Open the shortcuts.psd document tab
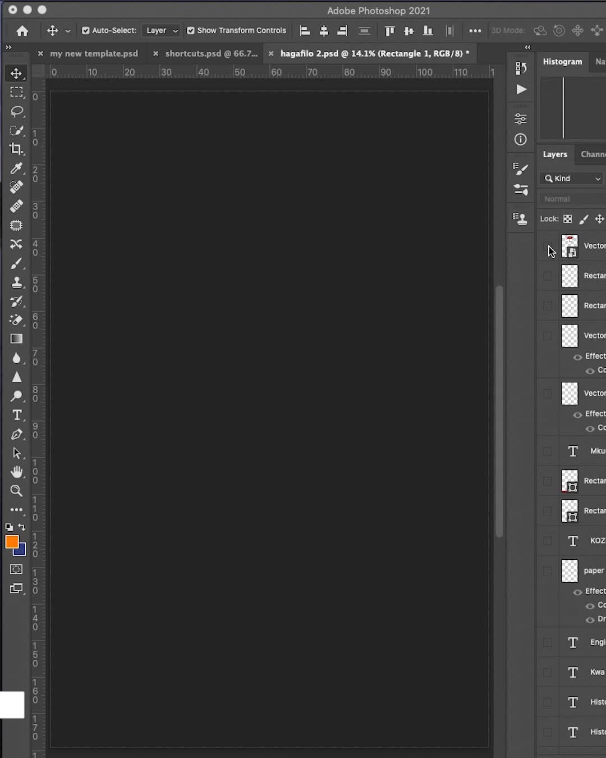Screen dimensions: 606x758 pos(211,53)
